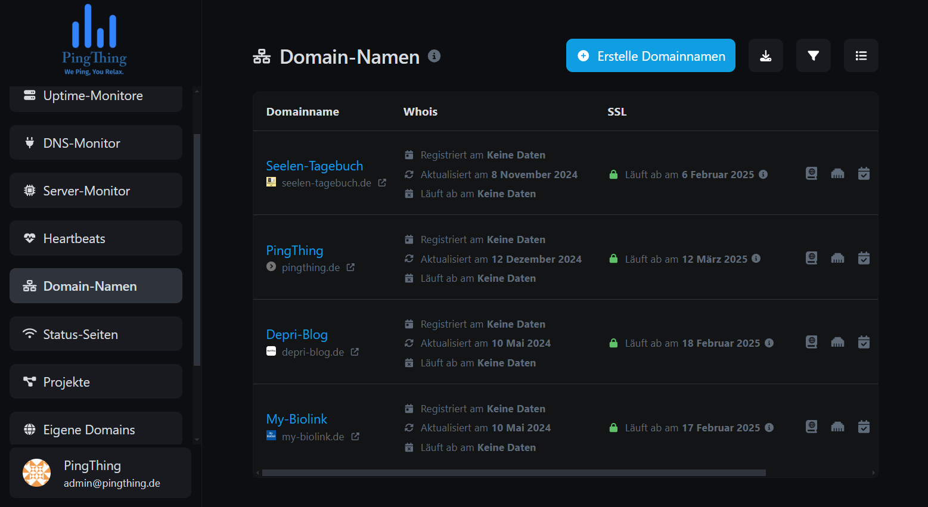The width and height of the screenshot is (928, 507).
Task: Click the calendar check icon in My-Biolink row
Action: tap(864, 427)
